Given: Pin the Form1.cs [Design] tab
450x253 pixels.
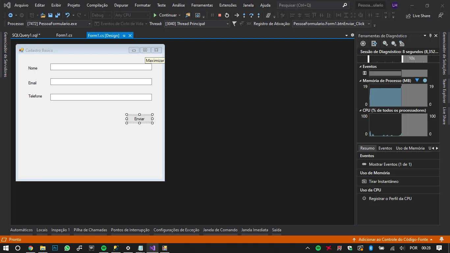Looking at the screenshot, I should point(124,36).
